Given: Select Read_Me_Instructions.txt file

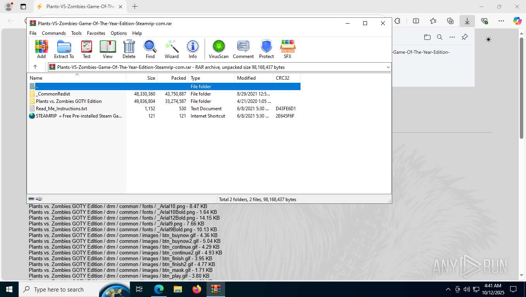Looking at the screenshot, I should 164,109.
